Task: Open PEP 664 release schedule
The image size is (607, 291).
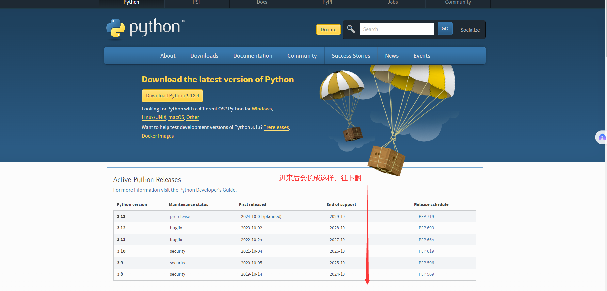Action: 426,240
